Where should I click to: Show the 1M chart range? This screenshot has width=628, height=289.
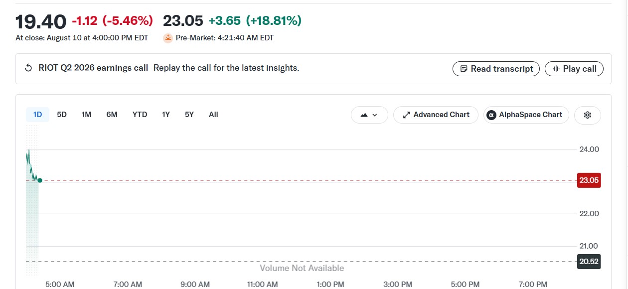(86, 115)
